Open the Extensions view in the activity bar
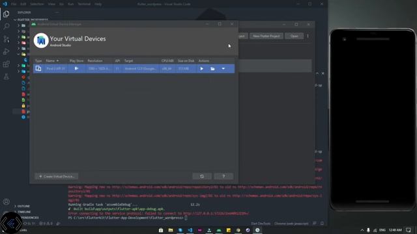 pyautogui.click(x=6, y=64)
